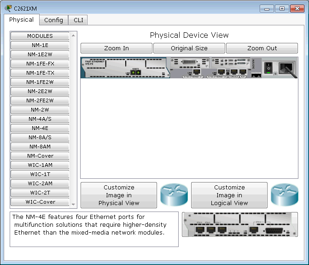
Task: Select the NM-2FE2W module
Action: click(x=40, y=100)
